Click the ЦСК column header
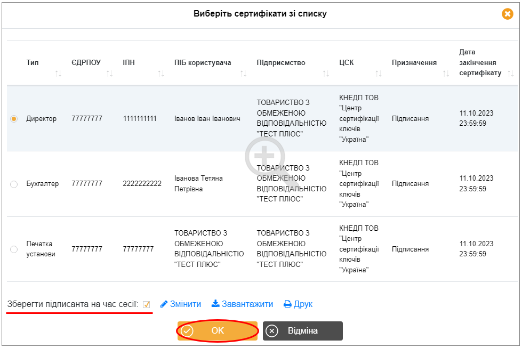 pos(347,62)
